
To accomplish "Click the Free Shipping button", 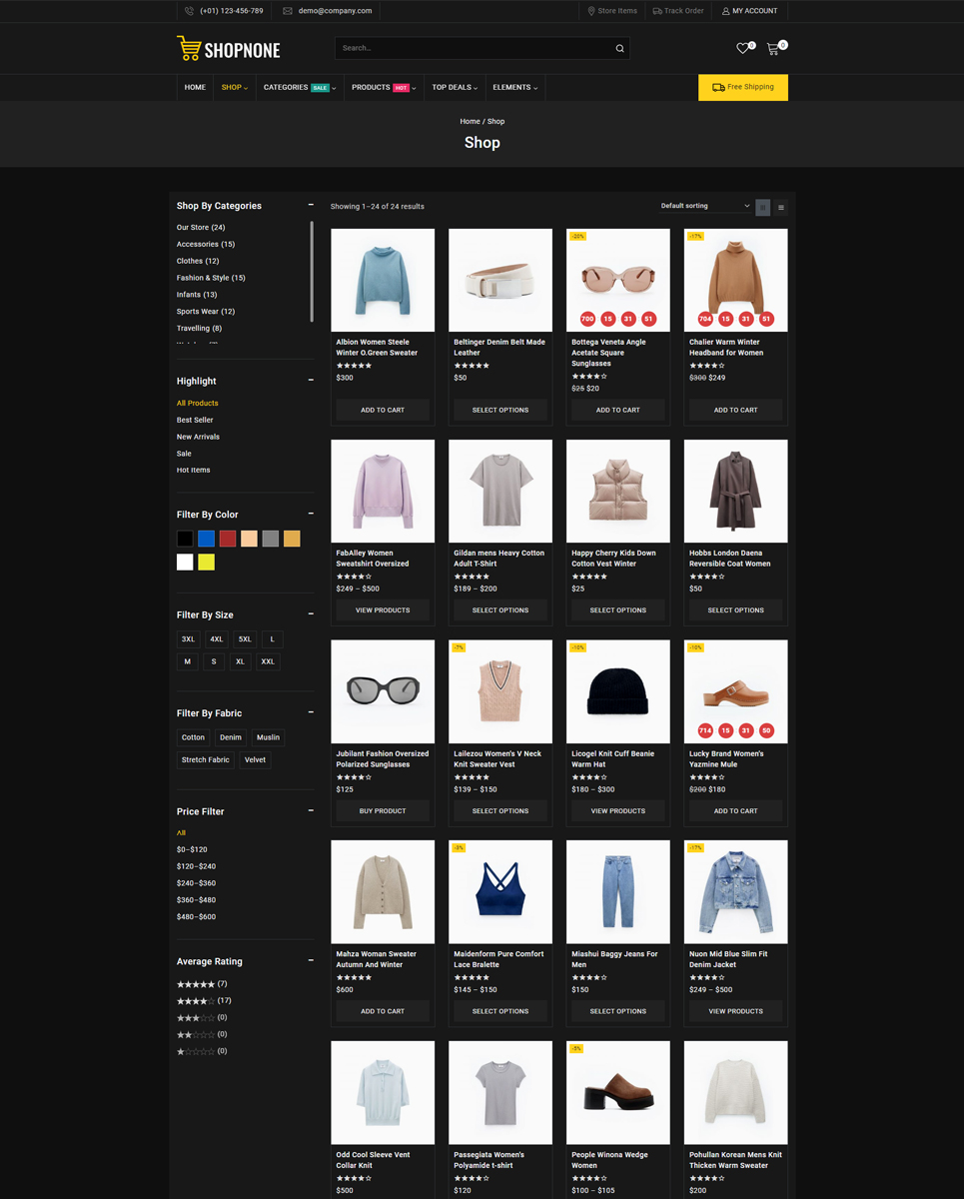I will pos(743,87).
